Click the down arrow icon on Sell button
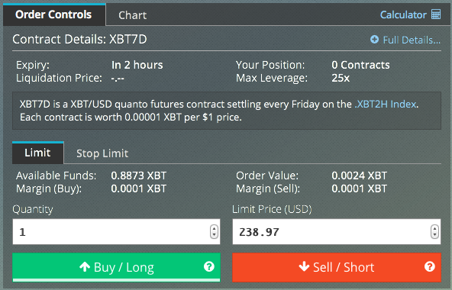Image resolution: width=452 pixels, height=290 pixels. point(304,266)
